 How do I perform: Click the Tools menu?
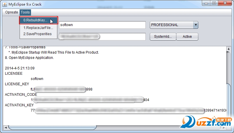(25, 12)
